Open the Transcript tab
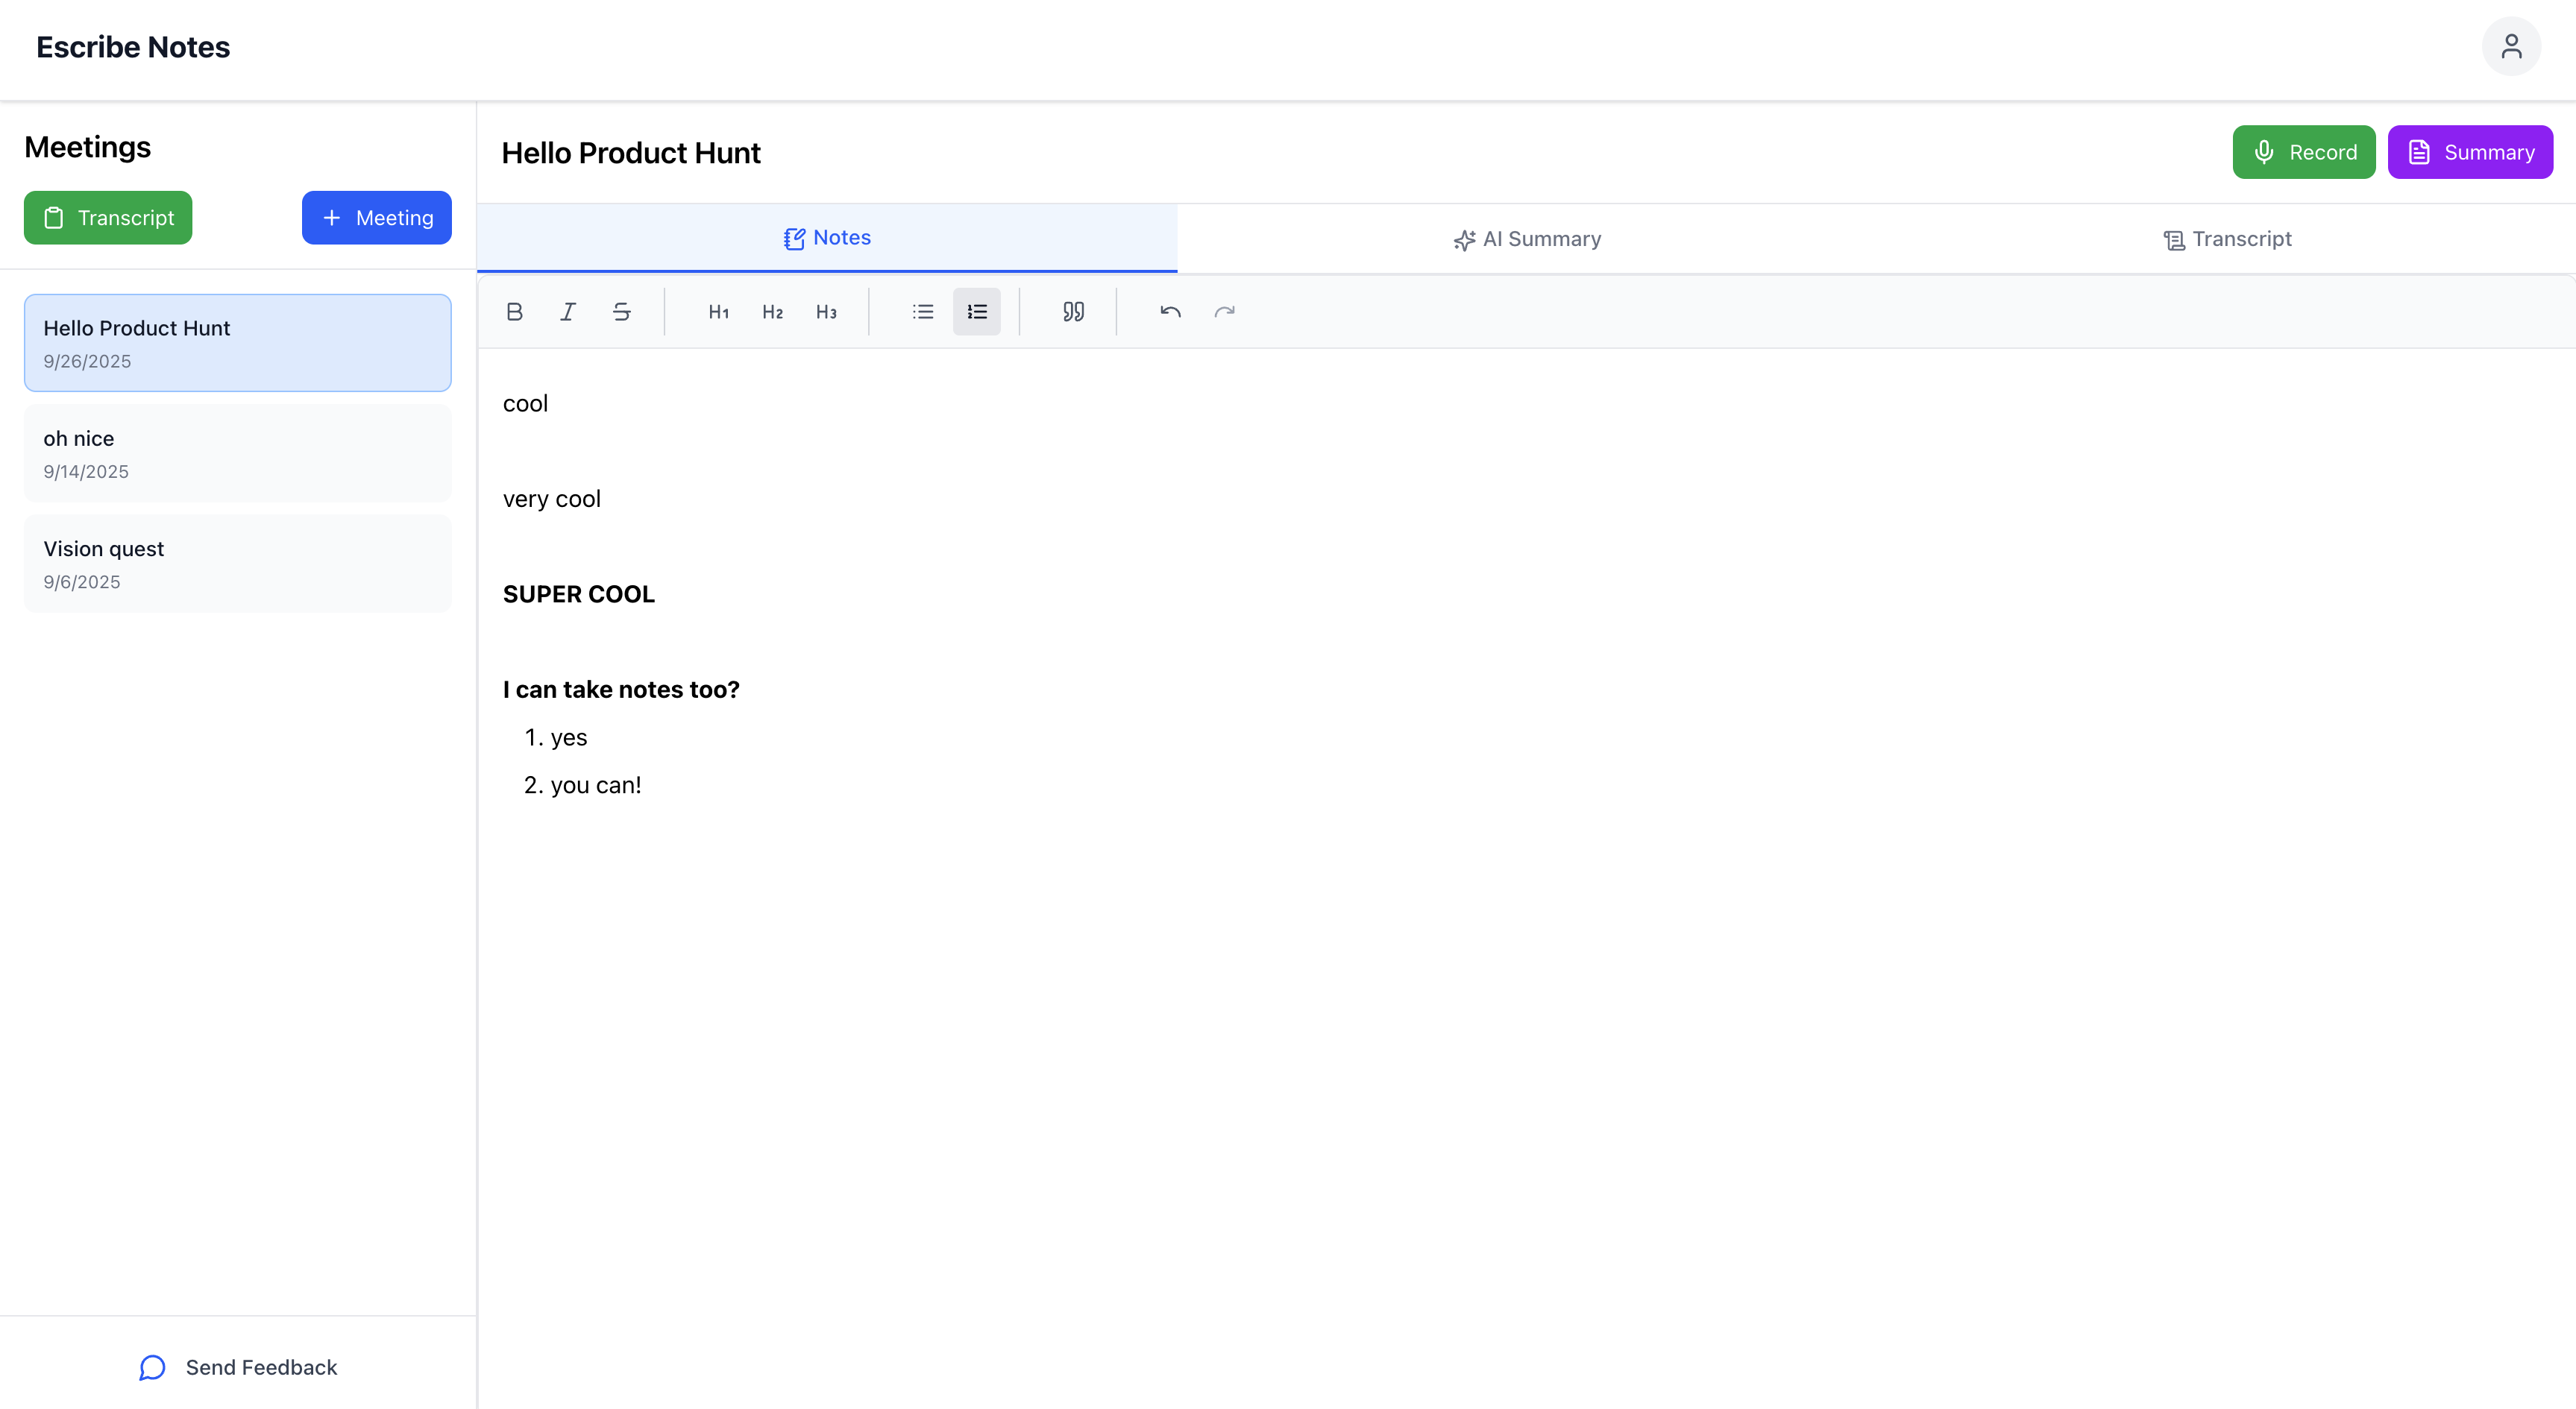 [x=2226, y=239]
